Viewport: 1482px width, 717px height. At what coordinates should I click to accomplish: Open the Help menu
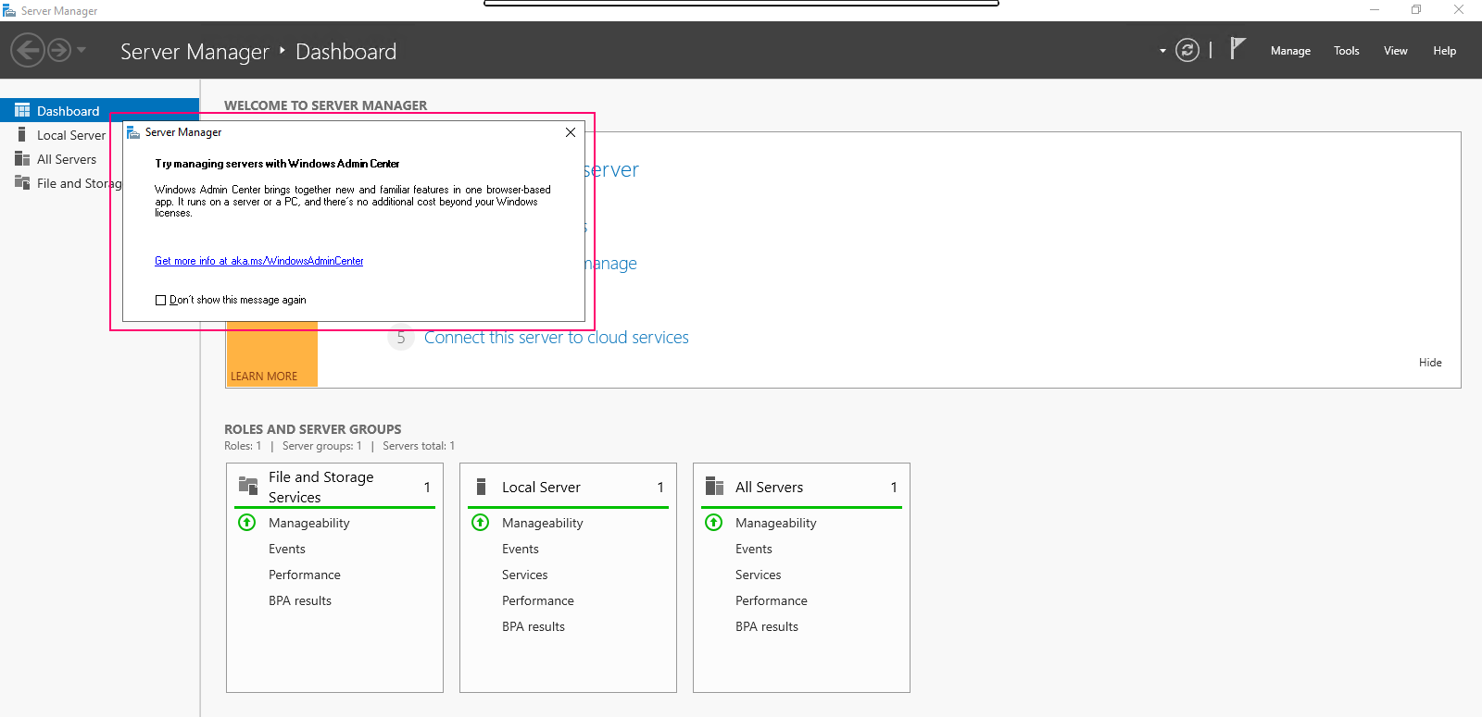1445,51
